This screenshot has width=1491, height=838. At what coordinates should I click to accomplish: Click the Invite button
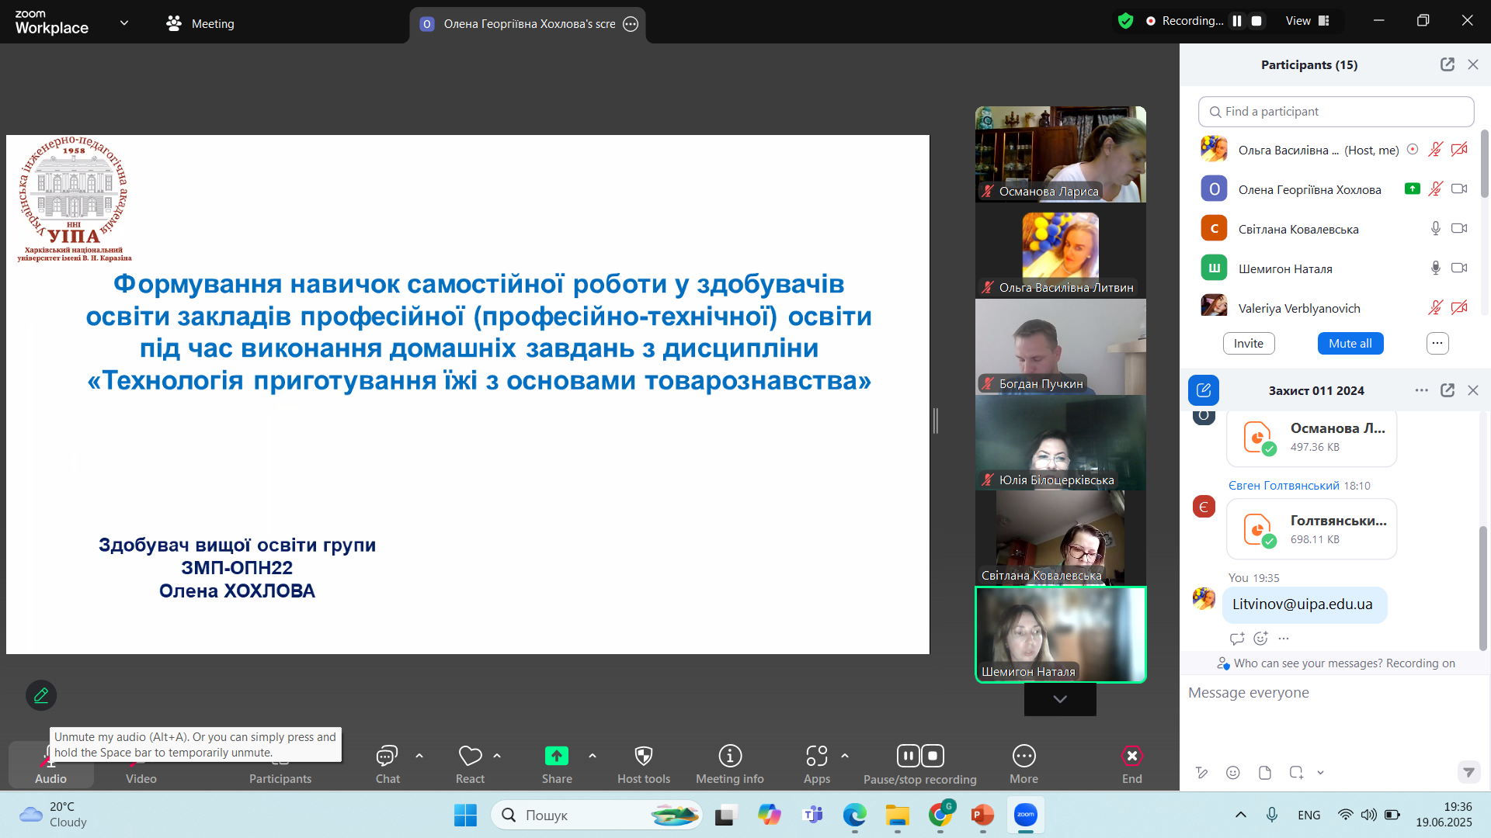pos(1249,343)
